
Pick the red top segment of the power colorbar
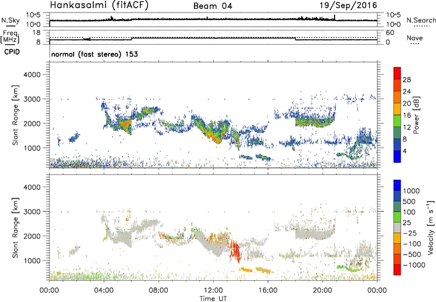(x=397, y=73)
